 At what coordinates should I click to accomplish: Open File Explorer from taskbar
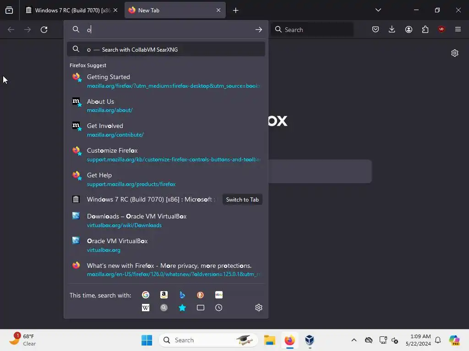(x=269, y=340)
